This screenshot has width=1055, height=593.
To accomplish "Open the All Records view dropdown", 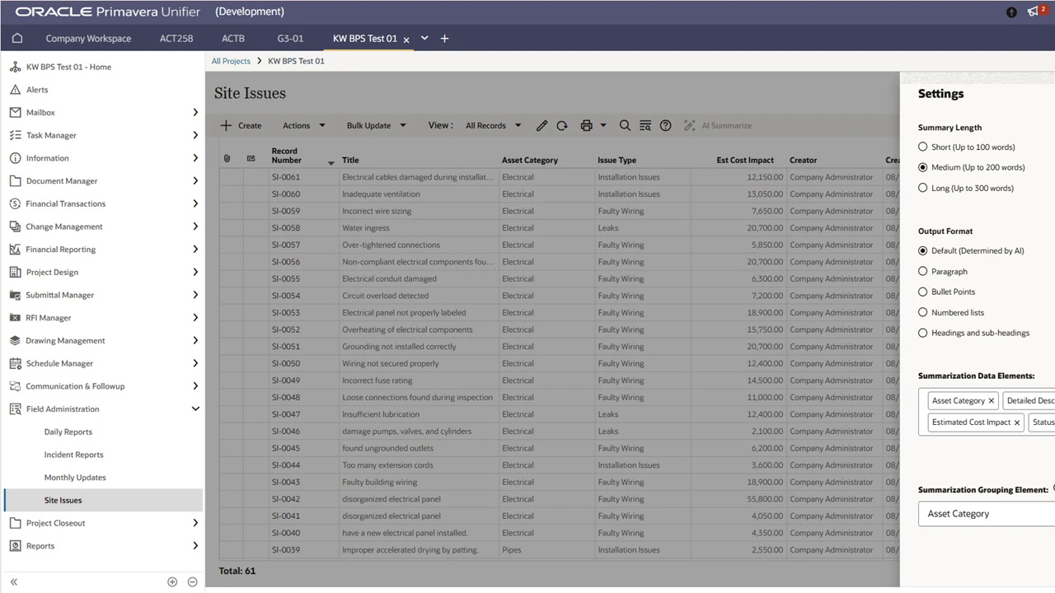I will pos(492,125).
